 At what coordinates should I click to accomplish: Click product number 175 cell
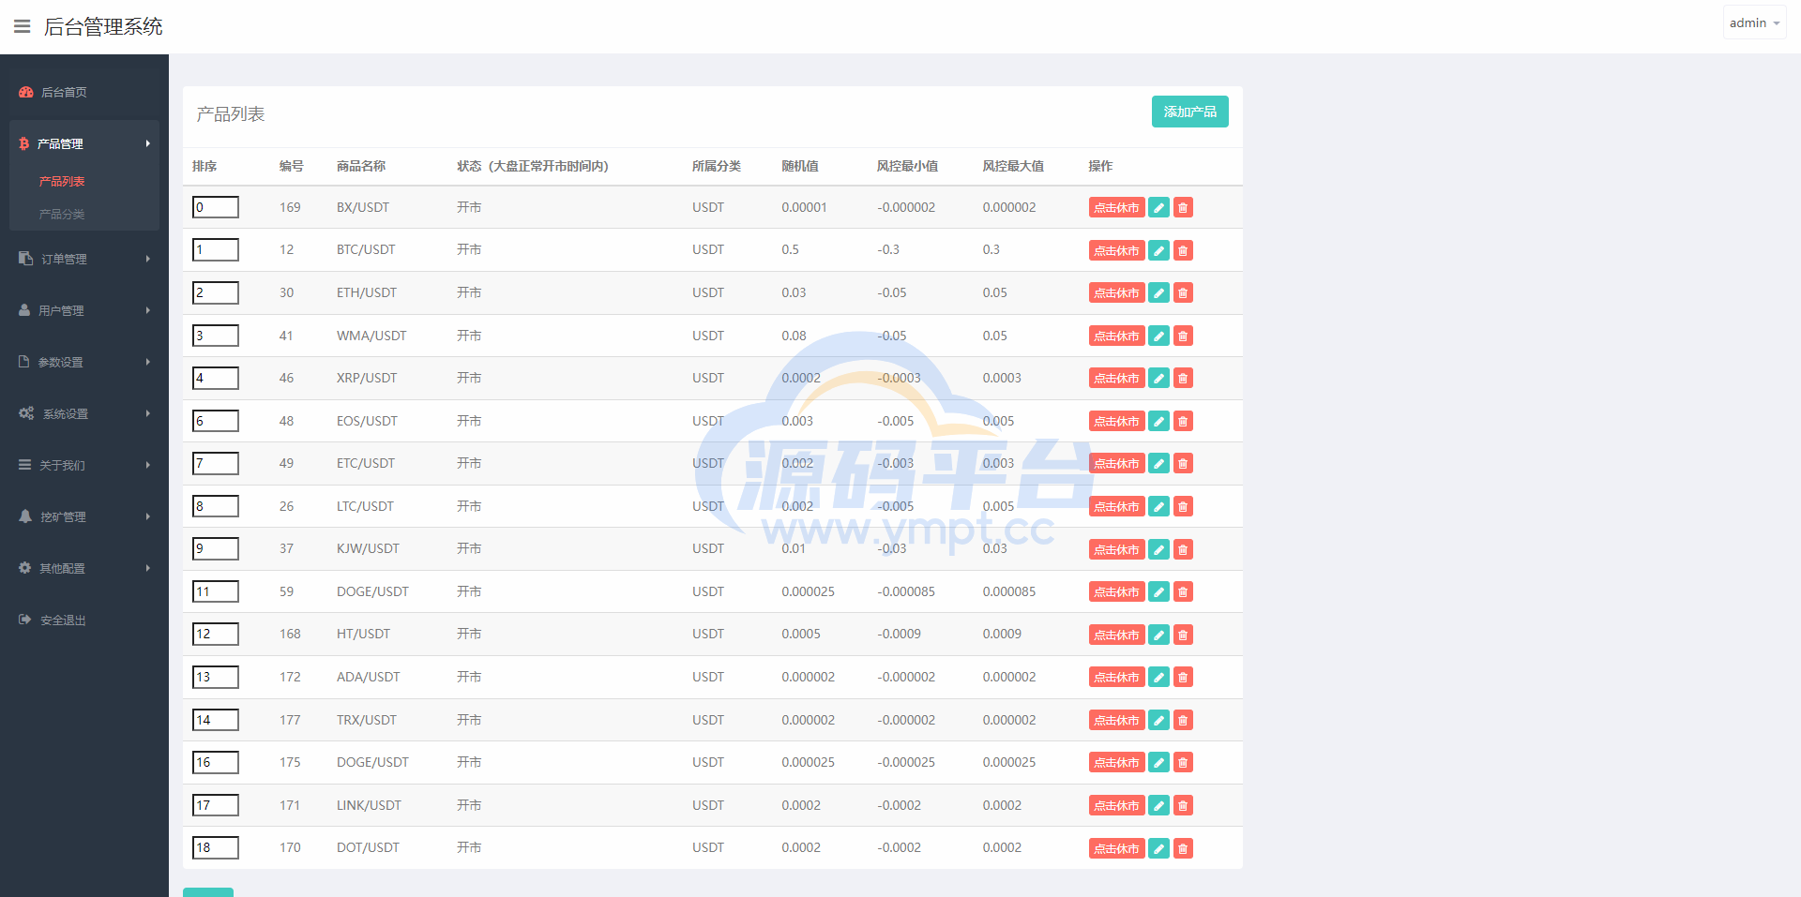290,762
